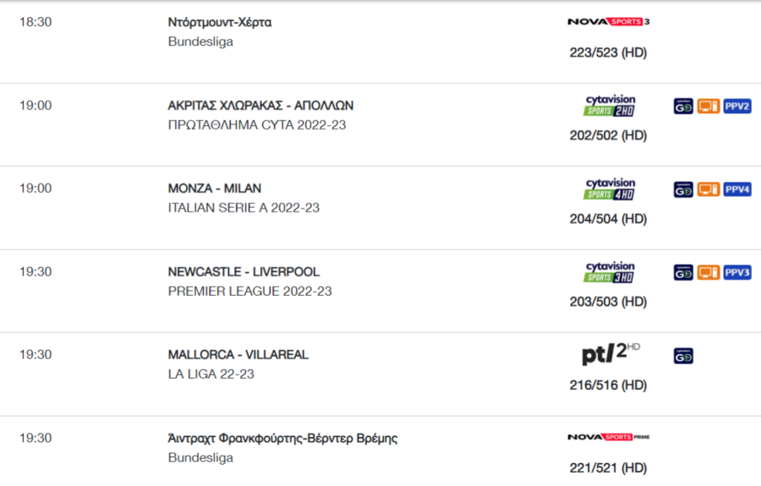Open the MALLORCA - VILLAREAL match listing
The height and width of the screenshot is (486, 761).
[238, 354]
